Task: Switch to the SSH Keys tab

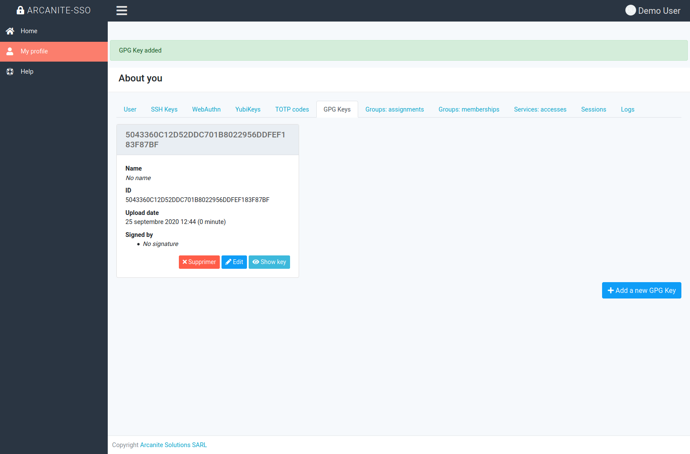Action: pyautogui.click(x=164, y=109)
